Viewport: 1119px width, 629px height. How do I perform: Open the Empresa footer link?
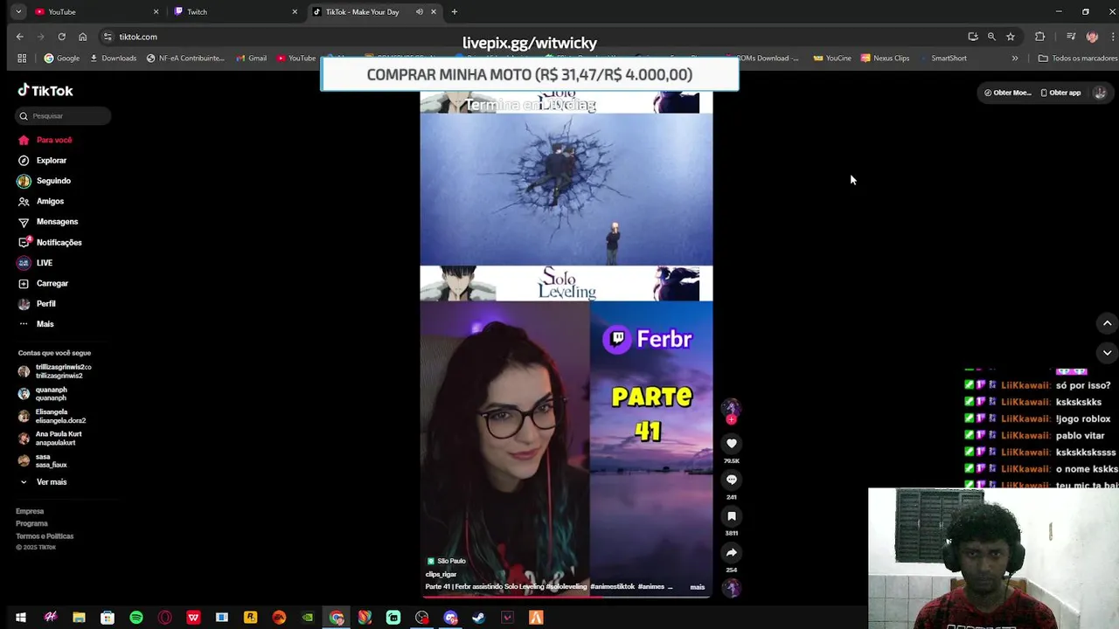[30, 511]
